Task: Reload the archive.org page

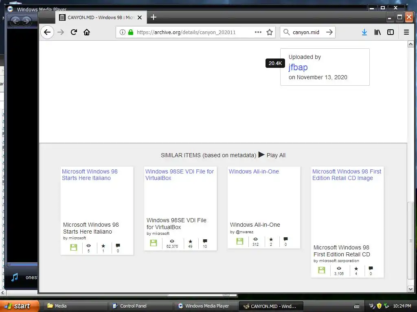Action: [x=74, y=32]
